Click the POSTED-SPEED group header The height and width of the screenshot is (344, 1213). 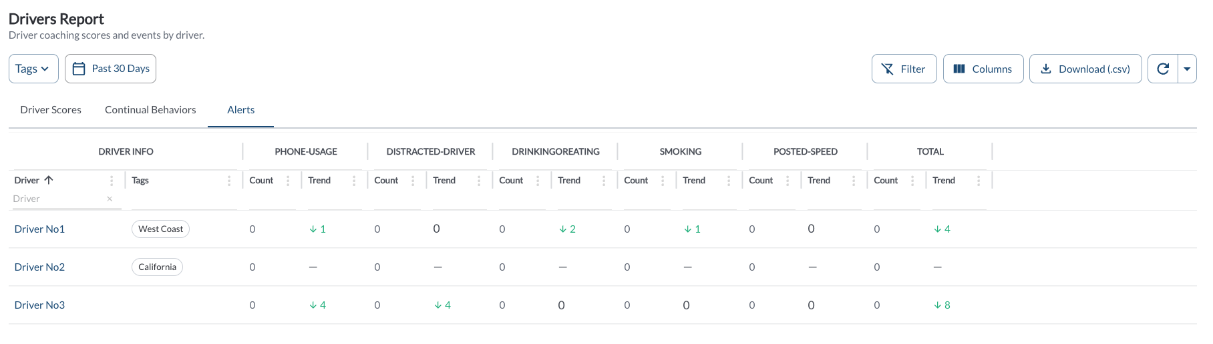806,152
